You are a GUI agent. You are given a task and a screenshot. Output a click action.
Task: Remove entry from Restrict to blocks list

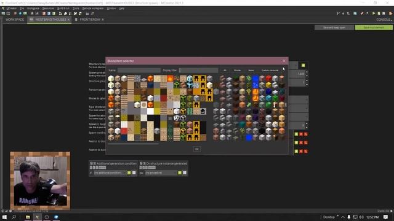301,143
